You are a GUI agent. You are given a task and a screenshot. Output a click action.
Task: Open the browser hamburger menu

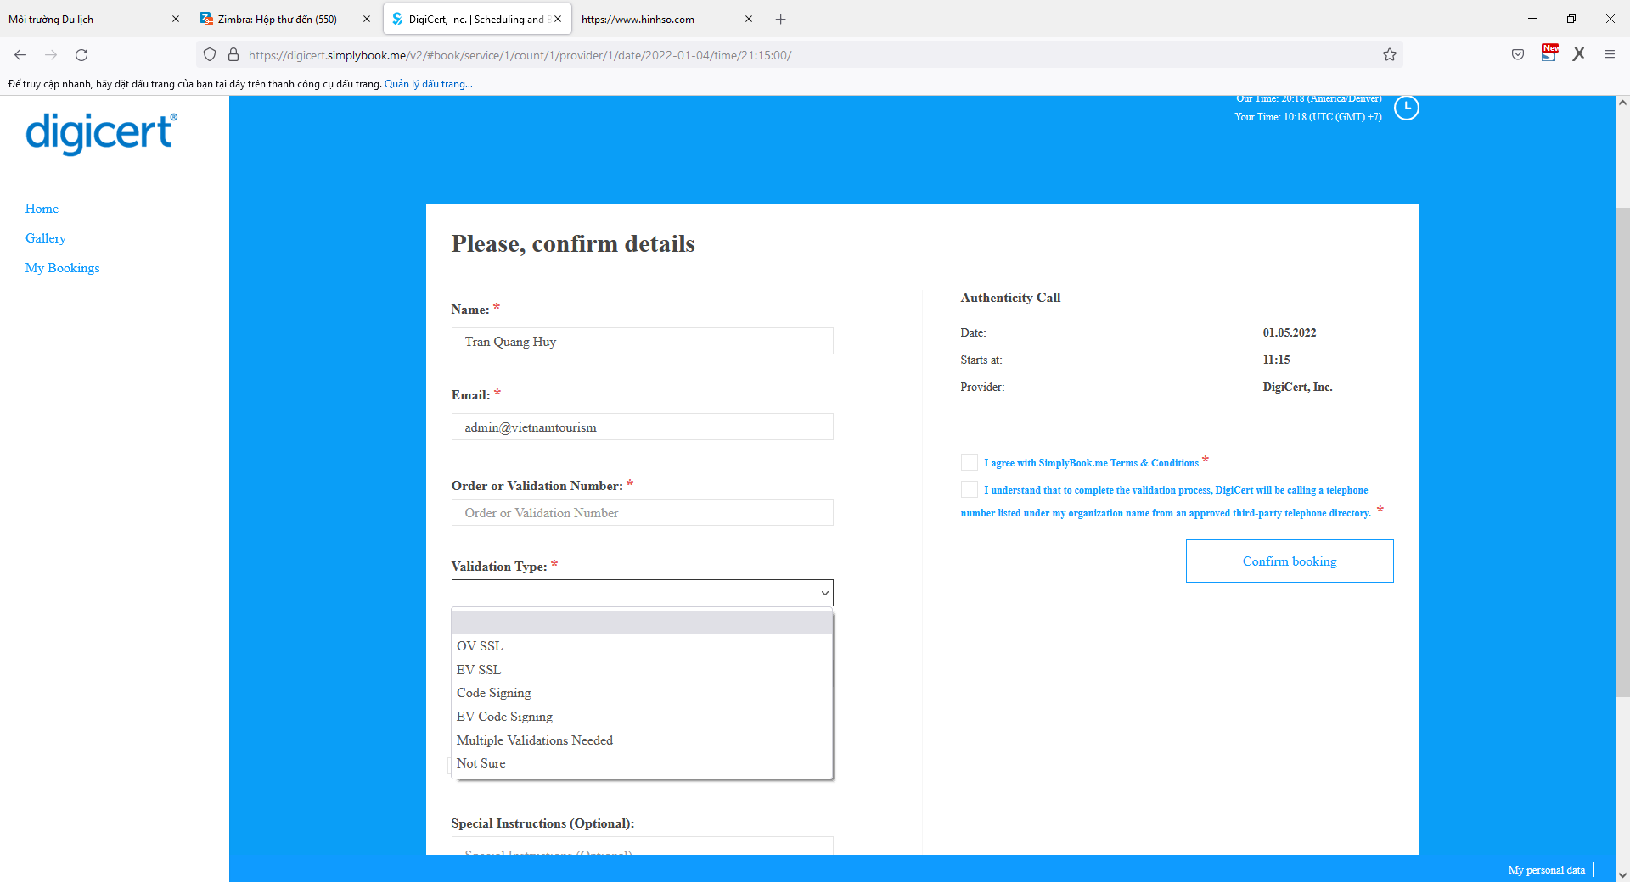(1610, 55)
